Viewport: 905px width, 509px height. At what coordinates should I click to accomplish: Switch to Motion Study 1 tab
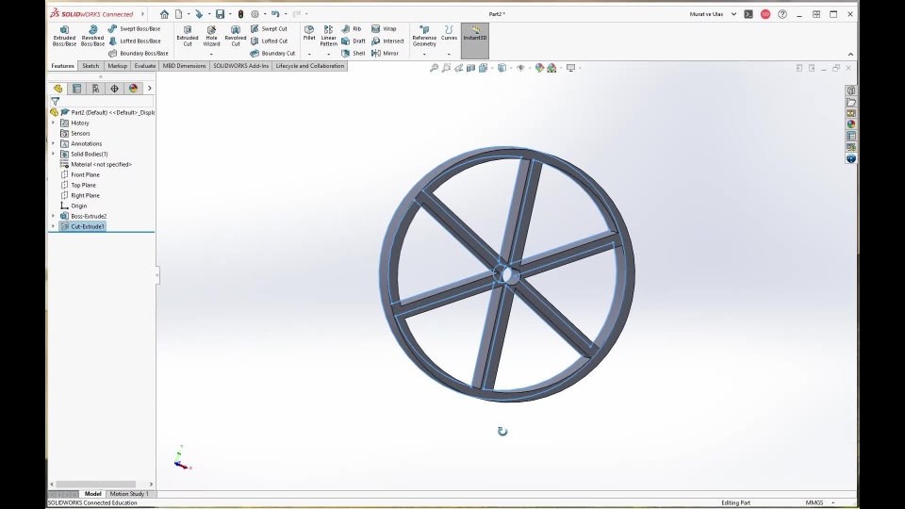click(129, 494)
